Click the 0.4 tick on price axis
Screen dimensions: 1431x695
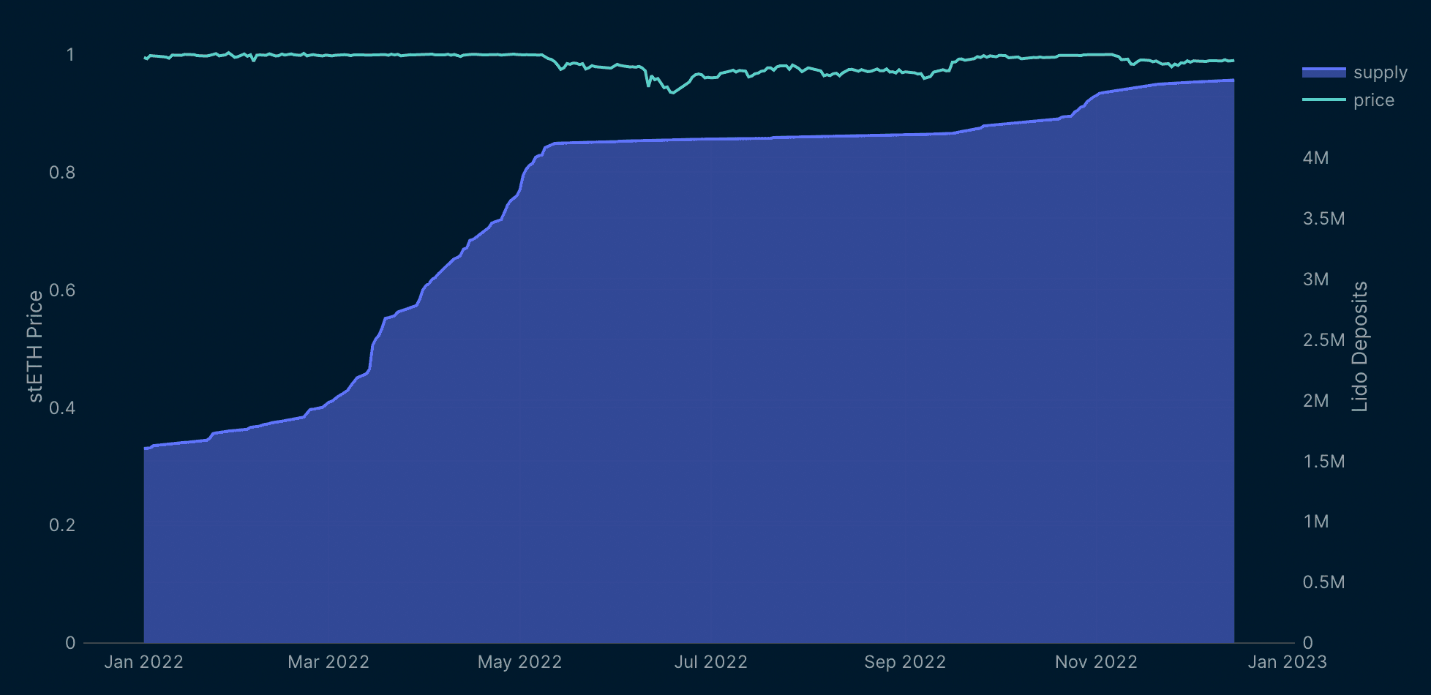[62, 407]
